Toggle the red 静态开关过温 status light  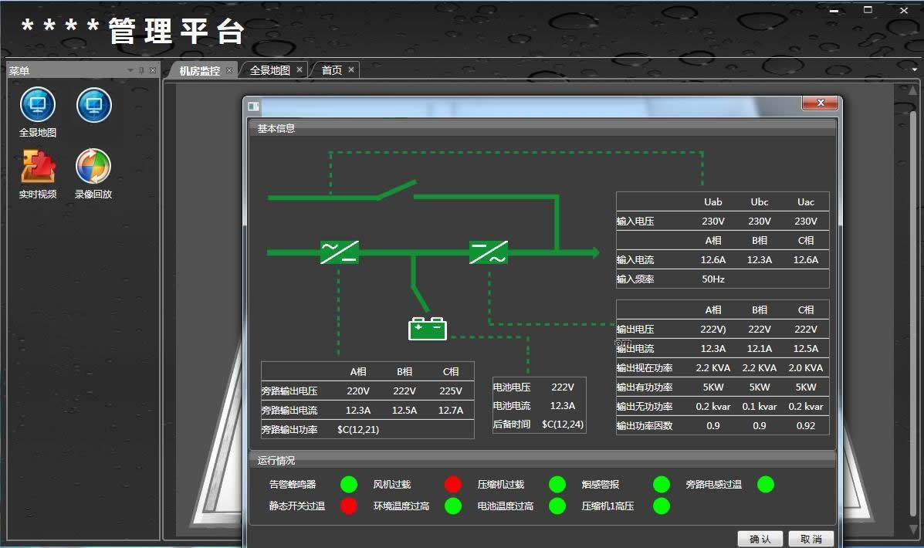coord(349,506)
